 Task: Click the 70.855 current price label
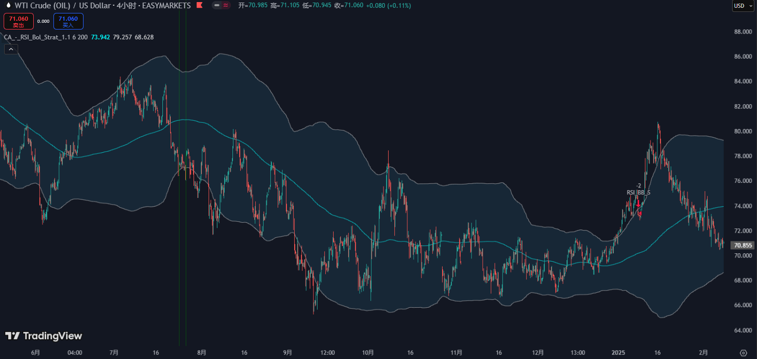740,246
